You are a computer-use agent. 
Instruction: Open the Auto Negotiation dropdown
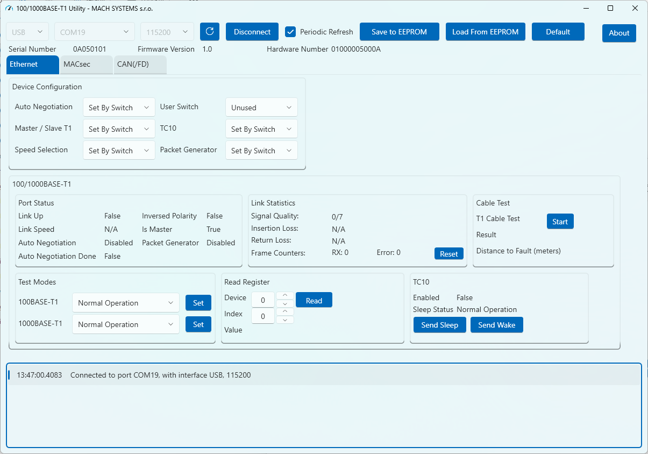point(119,108)
